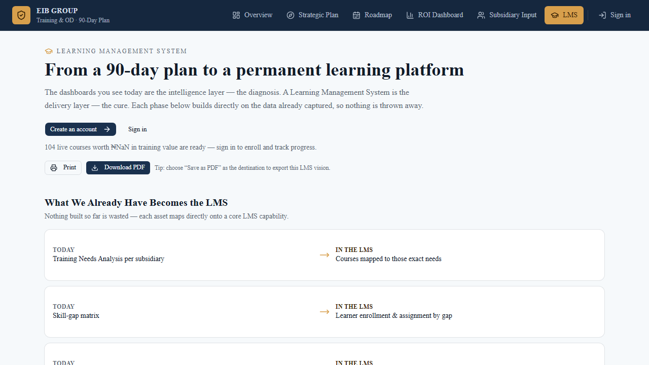
Task: Click the heading "What We Already Have Becomes the LMS"
Action: pos(136,203)
